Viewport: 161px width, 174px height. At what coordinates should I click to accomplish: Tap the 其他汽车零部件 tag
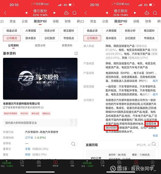click(11, 113)
